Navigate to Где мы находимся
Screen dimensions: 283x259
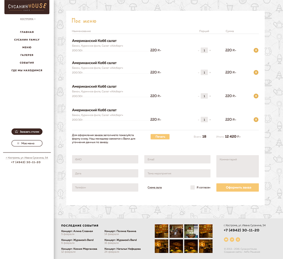(x=27, y=70)
